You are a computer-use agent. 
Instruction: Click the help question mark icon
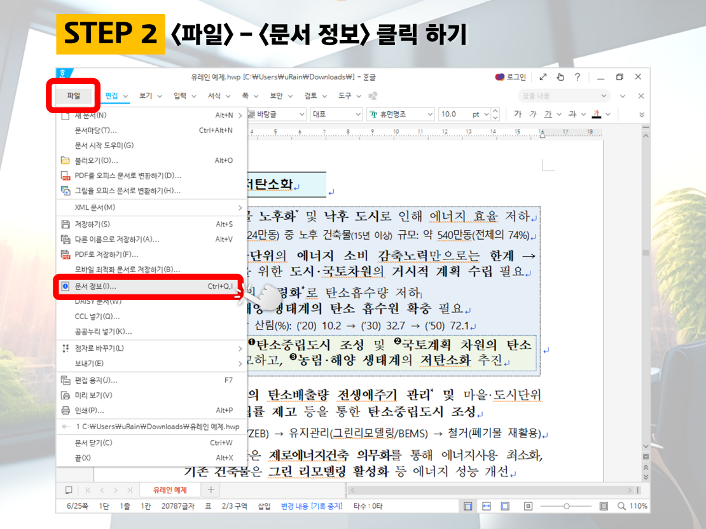tap(578, 77)
